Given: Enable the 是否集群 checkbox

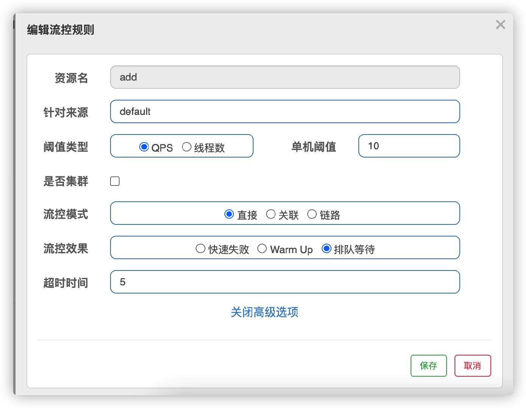Looking at the screenshot, I should 115,181.
